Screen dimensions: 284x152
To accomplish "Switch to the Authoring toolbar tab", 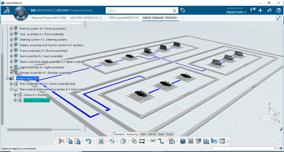I will tap(132, 134).
